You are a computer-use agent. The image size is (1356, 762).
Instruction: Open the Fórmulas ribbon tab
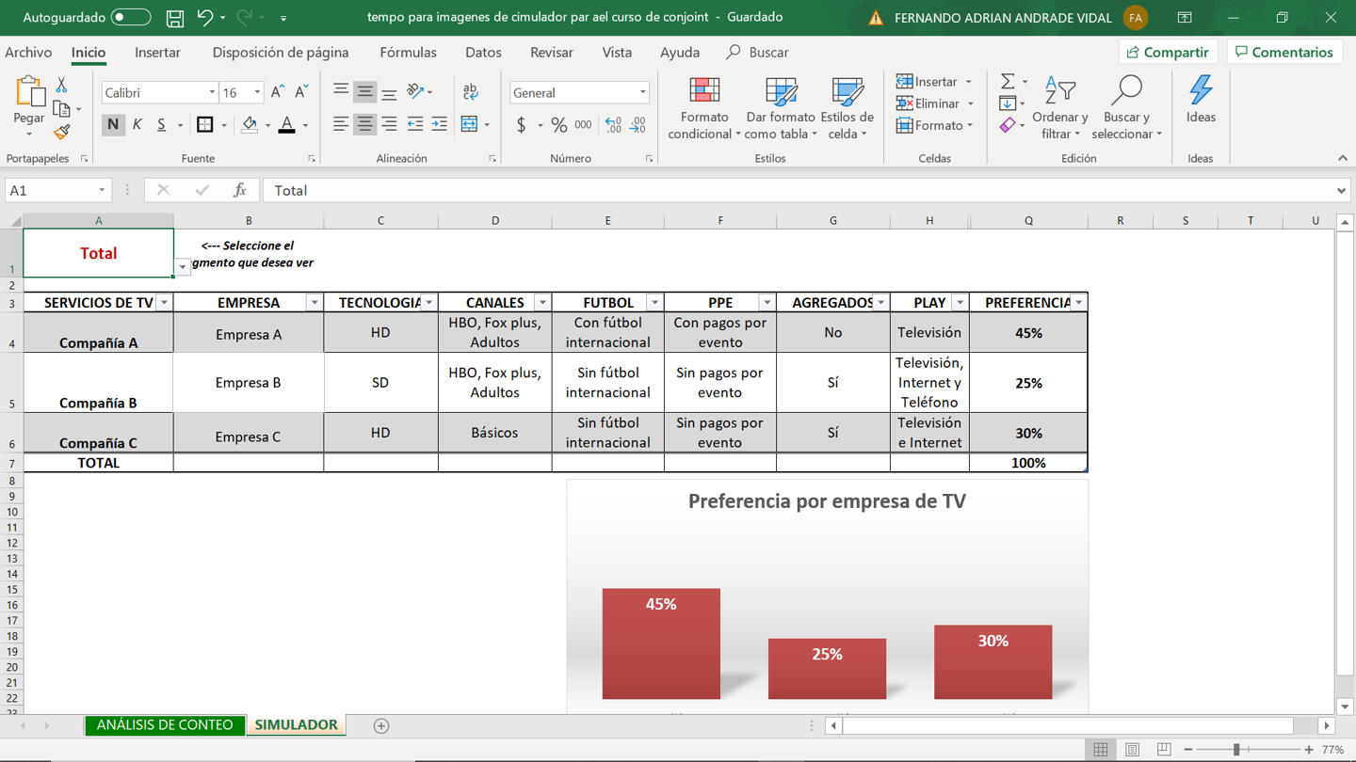408,53
